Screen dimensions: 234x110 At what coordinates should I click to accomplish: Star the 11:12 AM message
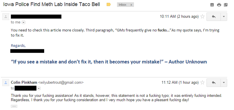pyautogui.click(x=202, y=83)
